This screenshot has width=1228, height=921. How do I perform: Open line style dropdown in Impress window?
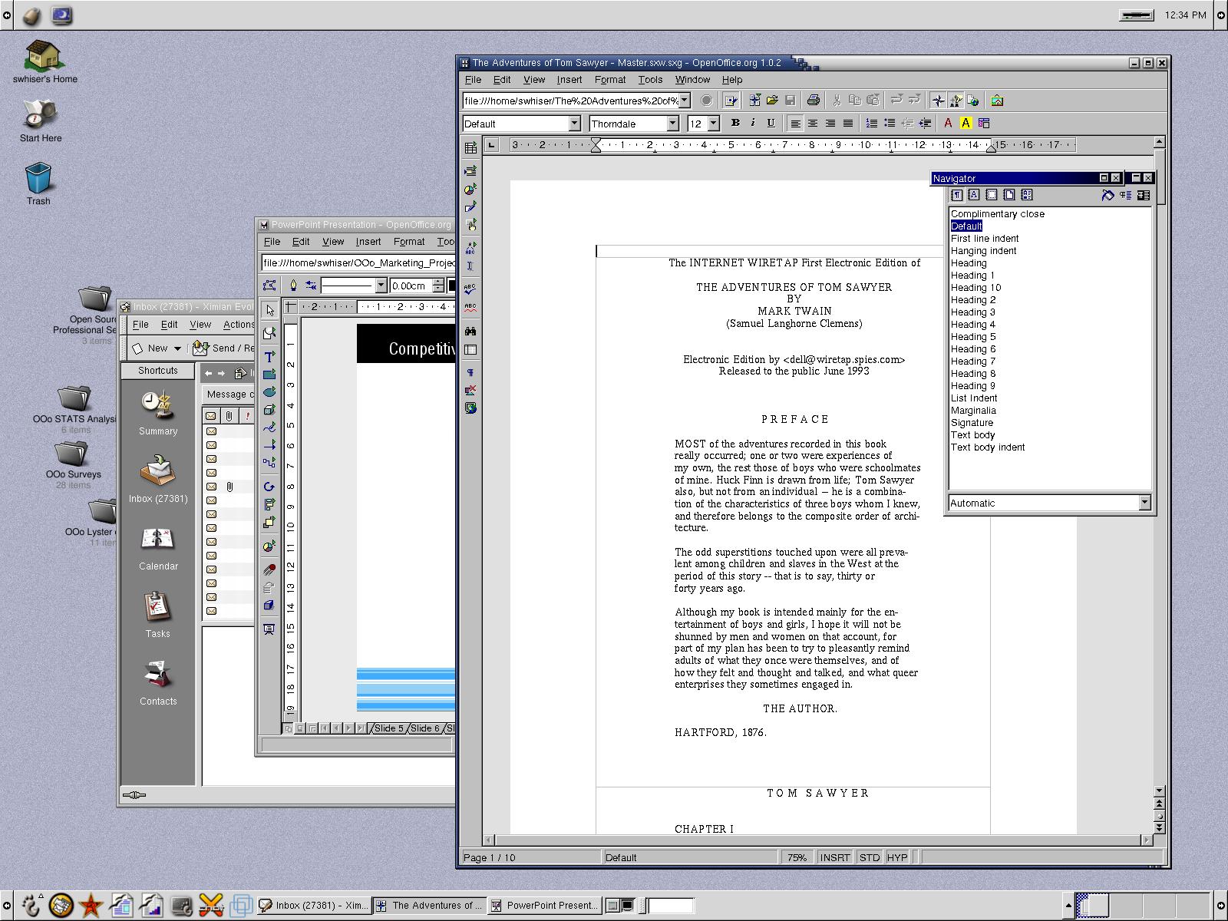click(x=381, y=286)
